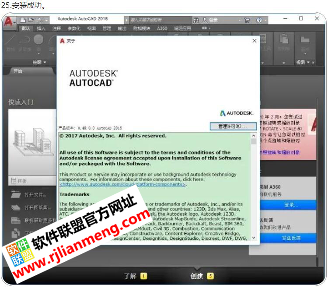Expand the 视图 panel dropdown
The width and height of the screenshot is (328, 288).
[303, 62]
